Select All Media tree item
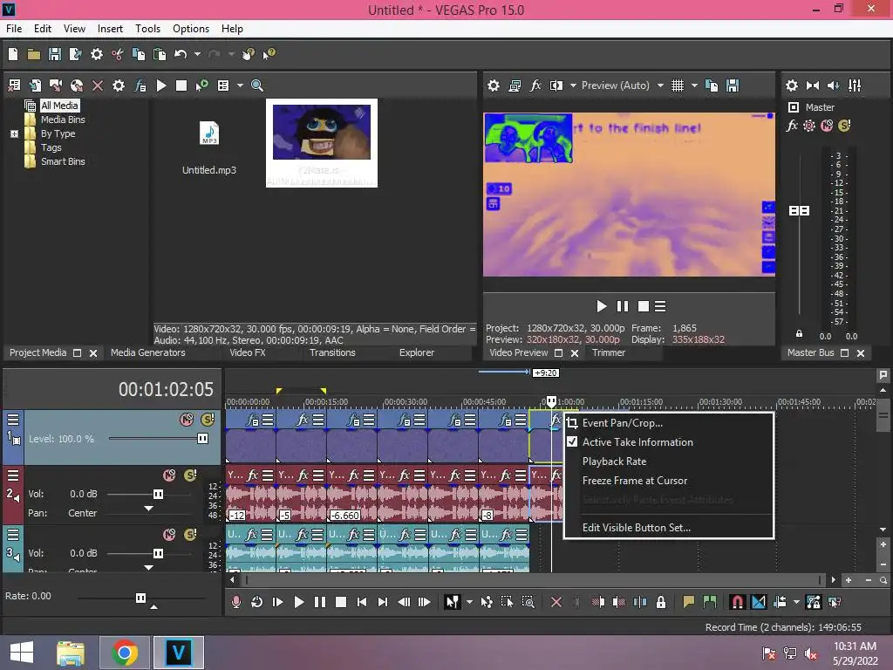Image resolution: width=893 pixels, height=670 pixels. [59, 106]
